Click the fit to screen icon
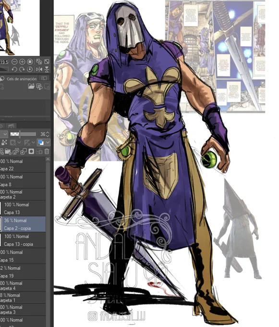This screenshot has width=279, height=327. 47,62
